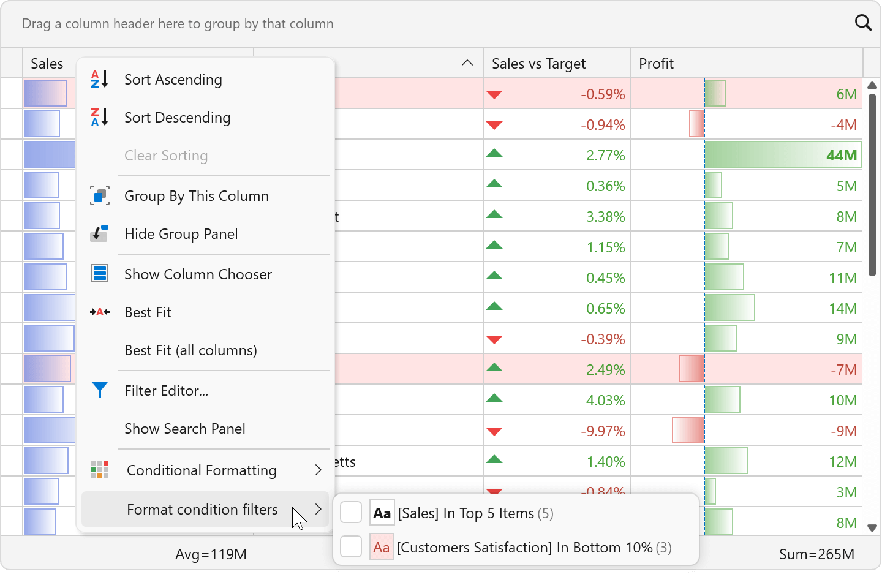Select Best Fit (all columns) menu item
This screenshot has height=577, width=882.
[x=190, y=350]
